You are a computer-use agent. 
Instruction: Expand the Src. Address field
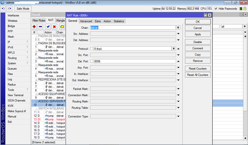tap(178, 34)
